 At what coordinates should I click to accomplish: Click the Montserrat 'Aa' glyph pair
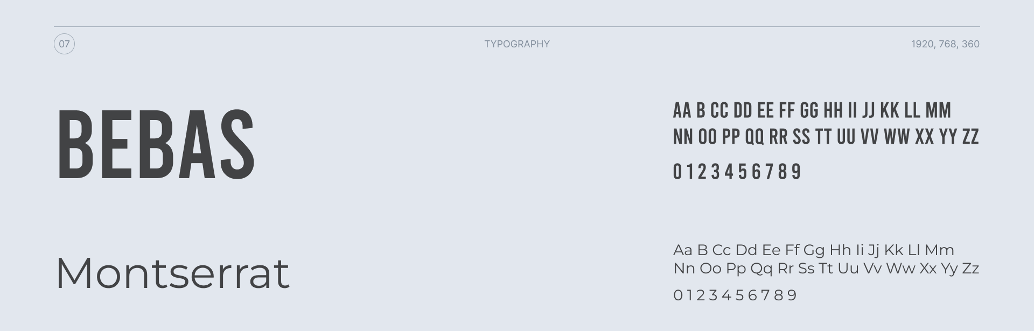(682, 250)
